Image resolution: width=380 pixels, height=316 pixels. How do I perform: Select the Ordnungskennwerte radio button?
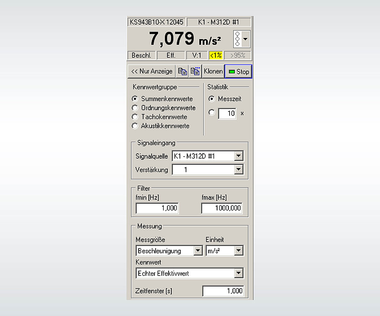135,108
